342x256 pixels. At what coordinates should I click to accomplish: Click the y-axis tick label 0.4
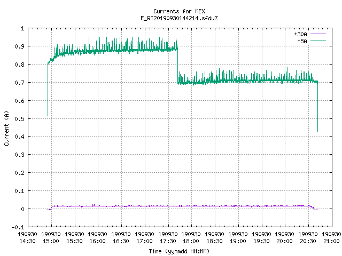click(x=19, y=137)
